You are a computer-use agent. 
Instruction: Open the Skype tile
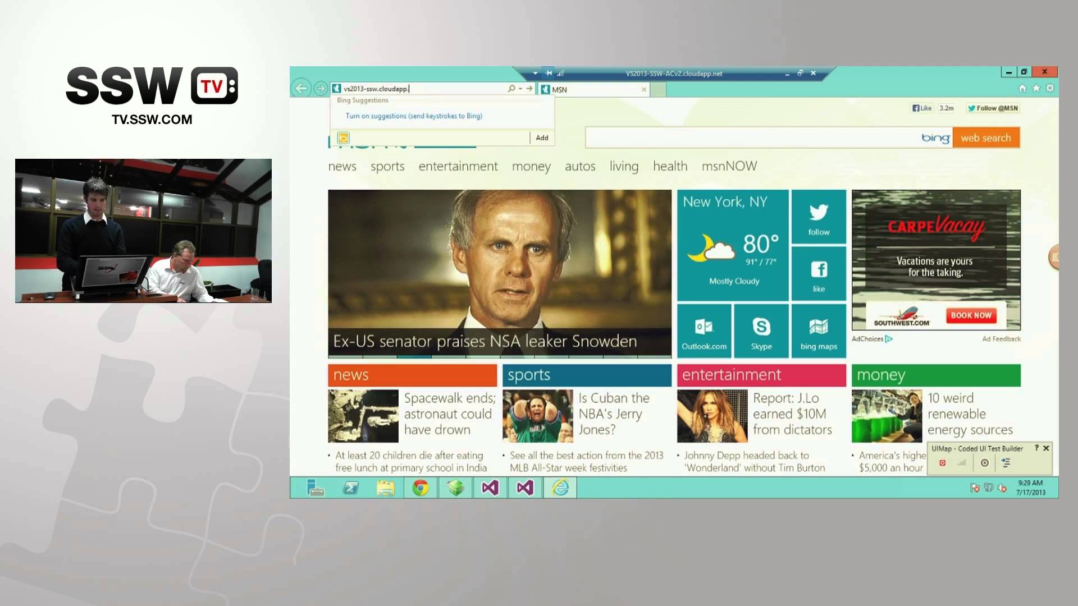click(761, 331)
